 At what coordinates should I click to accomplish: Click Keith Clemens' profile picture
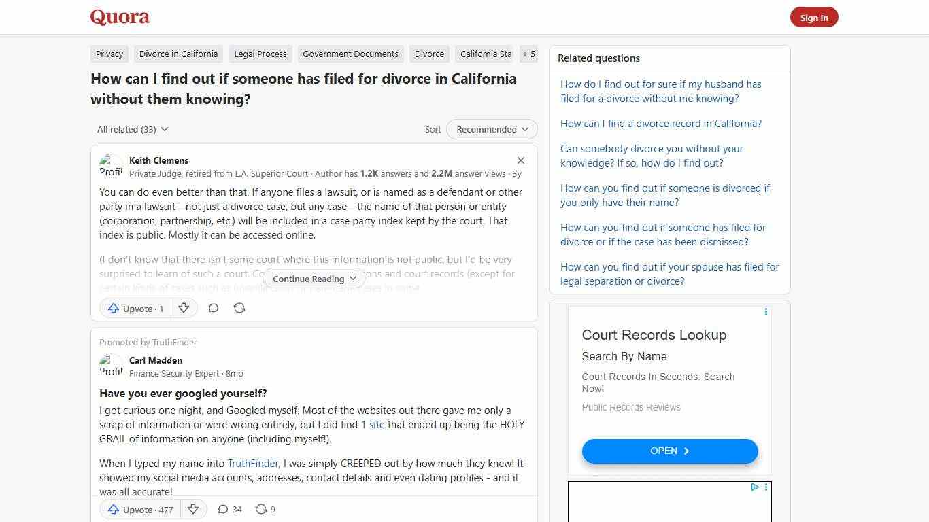tap(111, 166)
